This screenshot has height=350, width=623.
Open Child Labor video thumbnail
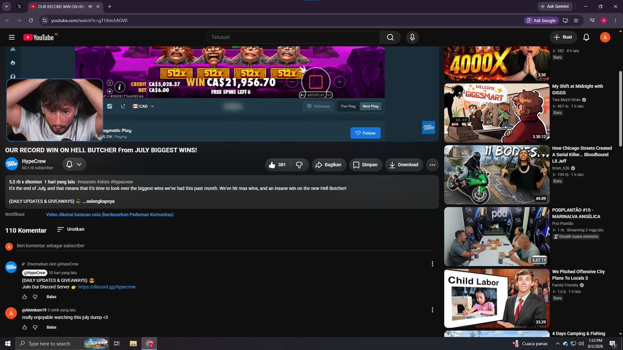(x=497, y=298)
